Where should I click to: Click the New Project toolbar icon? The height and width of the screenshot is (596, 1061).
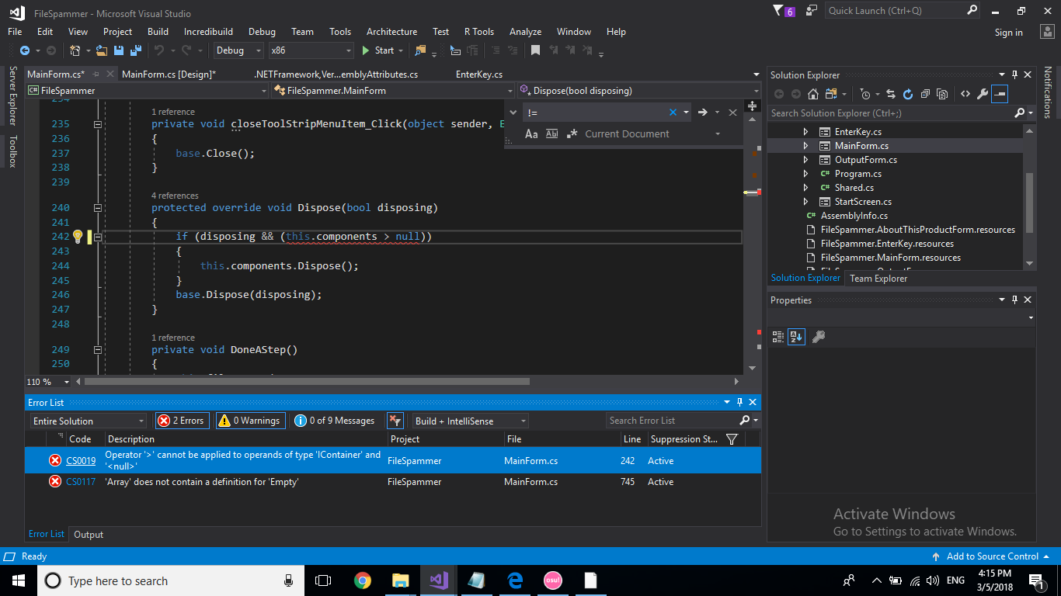point(75,50)
